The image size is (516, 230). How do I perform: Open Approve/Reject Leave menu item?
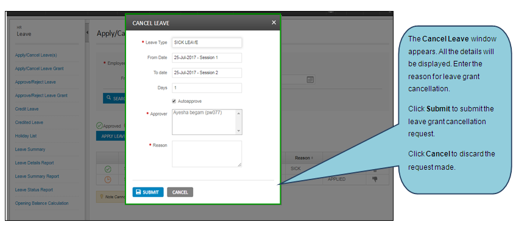(35, 82)
